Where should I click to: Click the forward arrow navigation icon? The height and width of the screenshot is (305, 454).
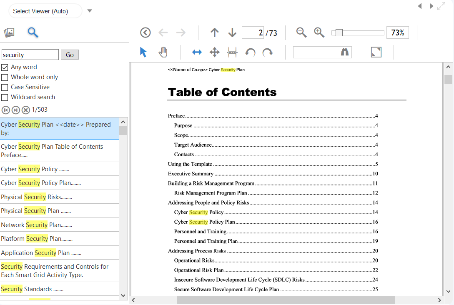(181, 32)
